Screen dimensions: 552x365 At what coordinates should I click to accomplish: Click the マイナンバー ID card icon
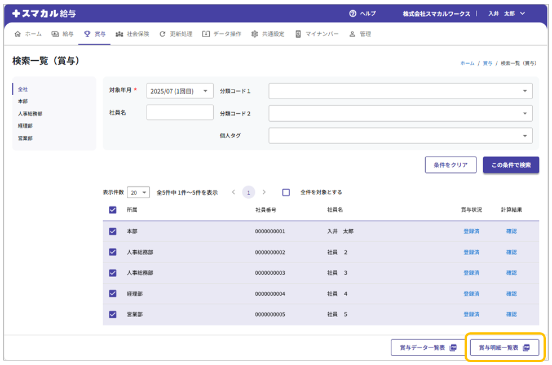click(x=298, y=34)
